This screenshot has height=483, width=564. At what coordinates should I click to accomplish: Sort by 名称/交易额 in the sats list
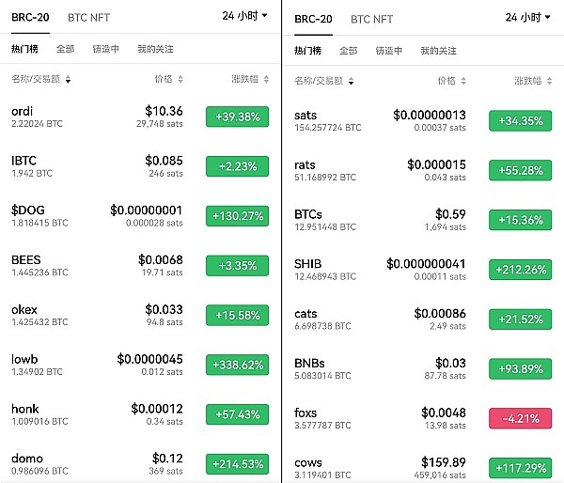[x=324, y=81]
